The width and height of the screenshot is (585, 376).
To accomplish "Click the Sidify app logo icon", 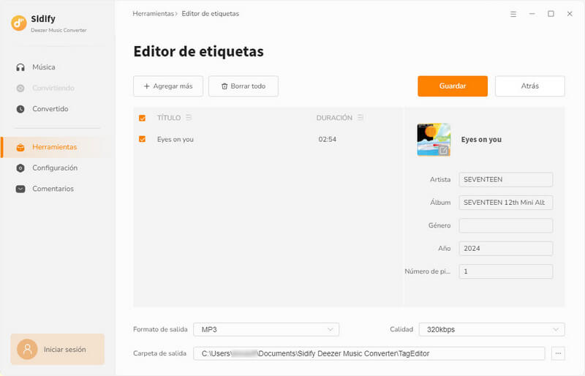I will [x=19, y=23].
